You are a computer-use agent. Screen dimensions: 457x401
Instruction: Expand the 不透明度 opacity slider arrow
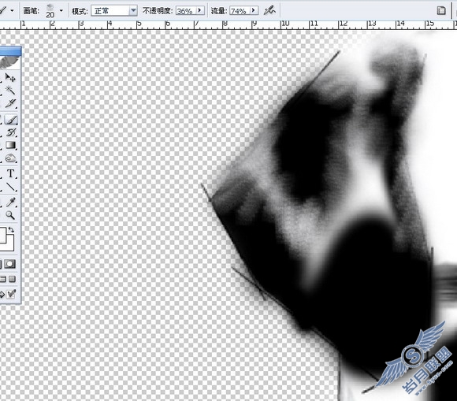click(x=200, y=11)
